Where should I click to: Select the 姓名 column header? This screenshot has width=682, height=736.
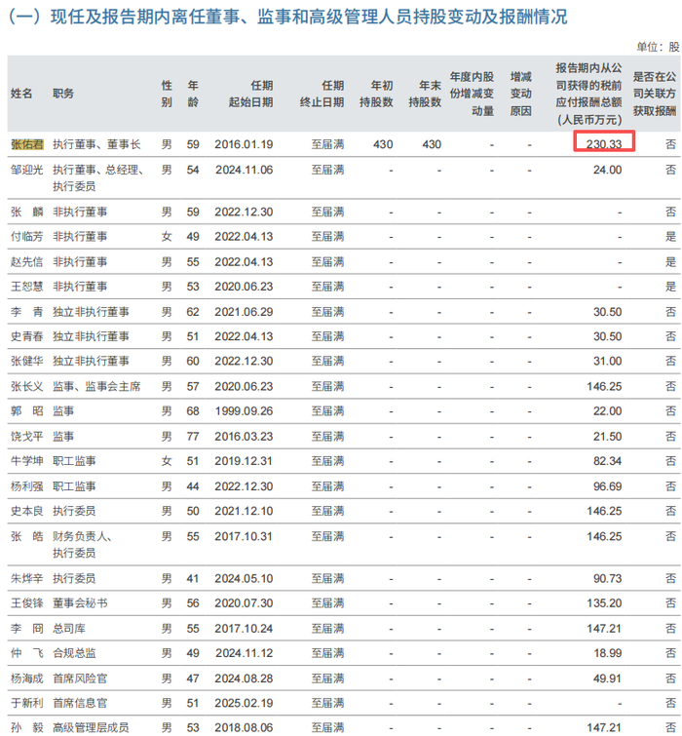point(21,94)
